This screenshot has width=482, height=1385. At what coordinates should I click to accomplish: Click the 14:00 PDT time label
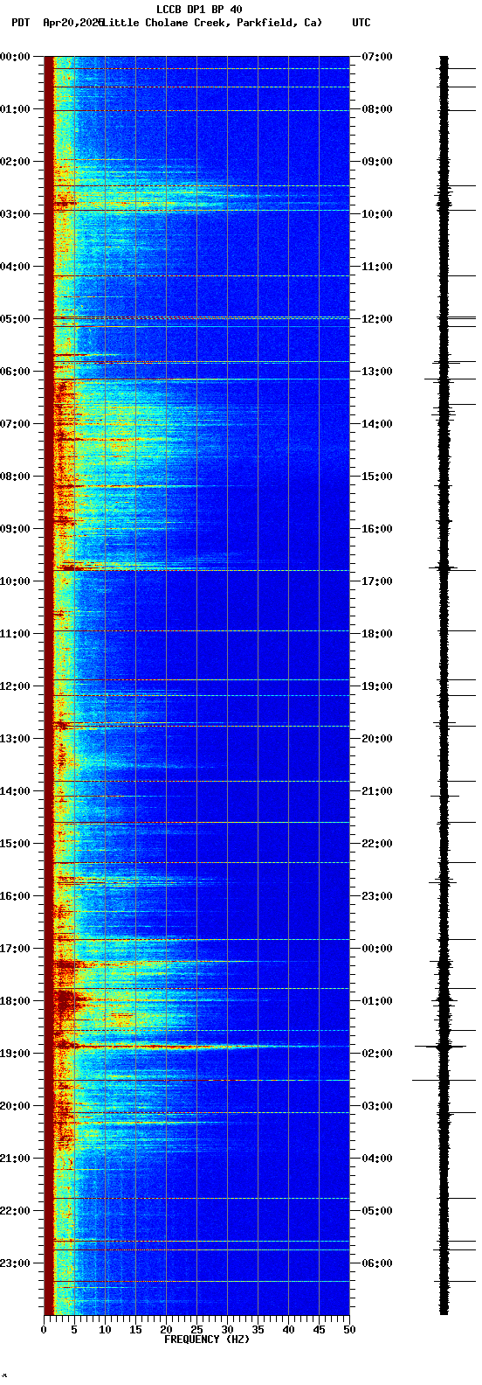[x=16, y=791]
